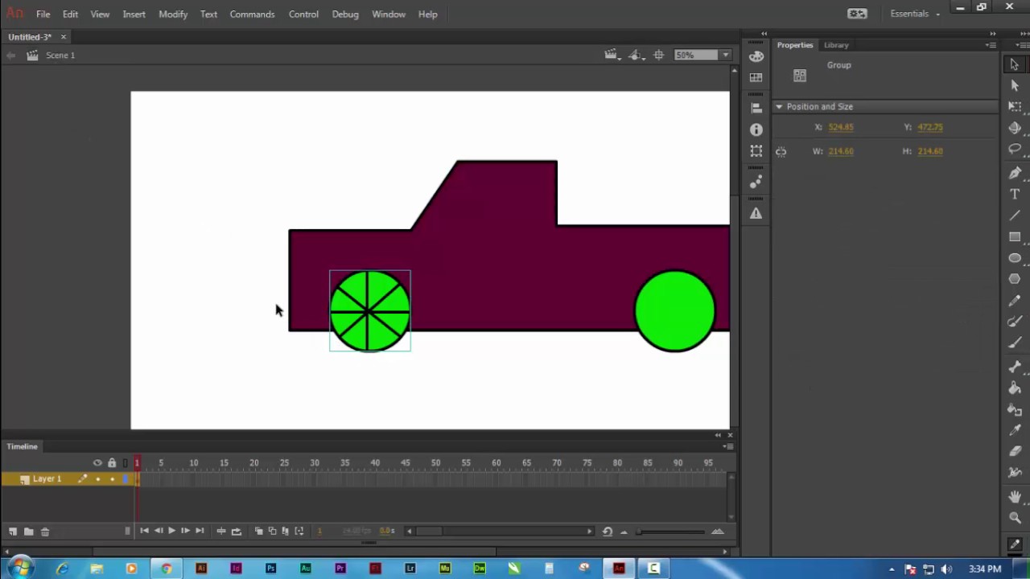This screenshot has width=1030, height=579.
Task: Select the Pencil tool
Action: click(x=1015, y=301)
